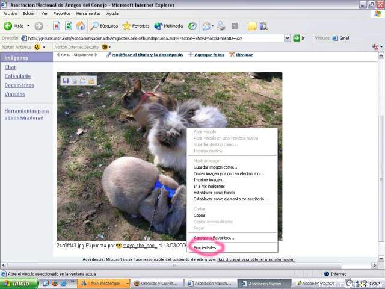Go to previous photo with Ant.
Viewport: 385px width, 289px height.
click(64, 55)
